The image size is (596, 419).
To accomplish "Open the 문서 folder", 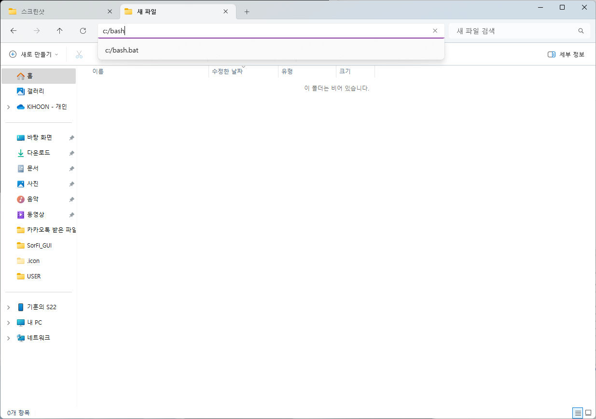I will click(39, 169).
